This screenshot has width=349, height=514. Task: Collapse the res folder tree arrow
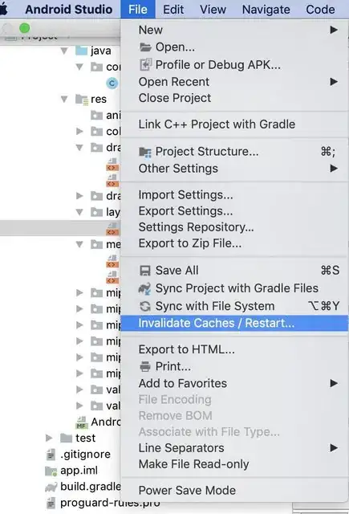64,99
